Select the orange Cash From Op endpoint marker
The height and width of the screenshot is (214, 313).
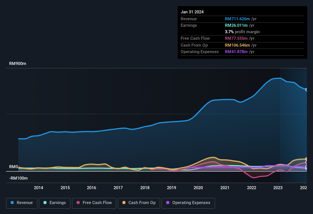coord(307,159)
